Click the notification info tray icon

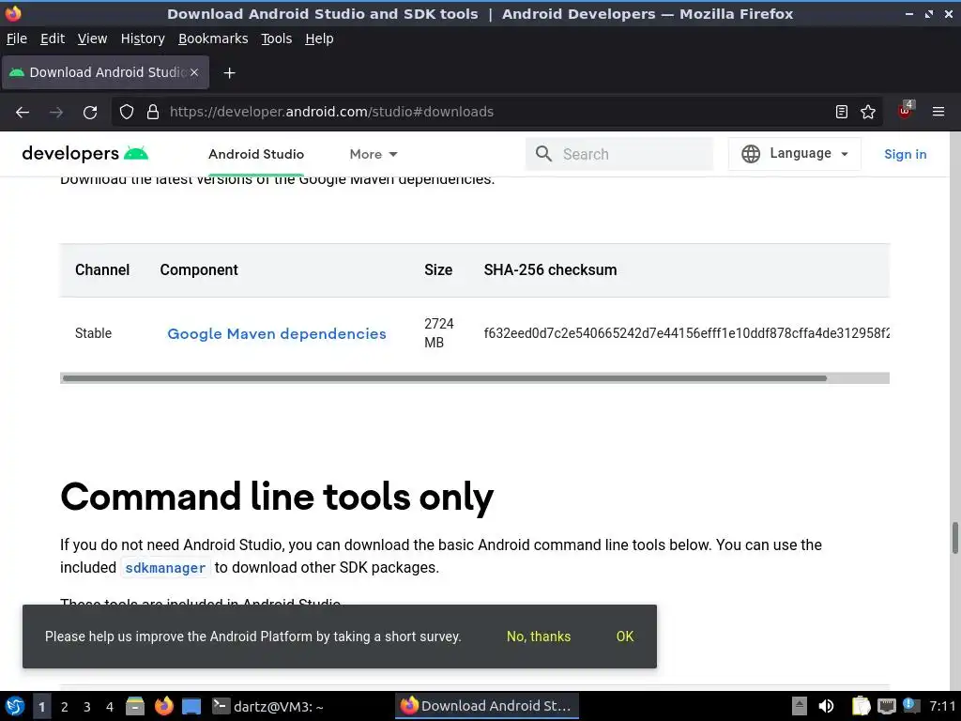tap(910, 706)
